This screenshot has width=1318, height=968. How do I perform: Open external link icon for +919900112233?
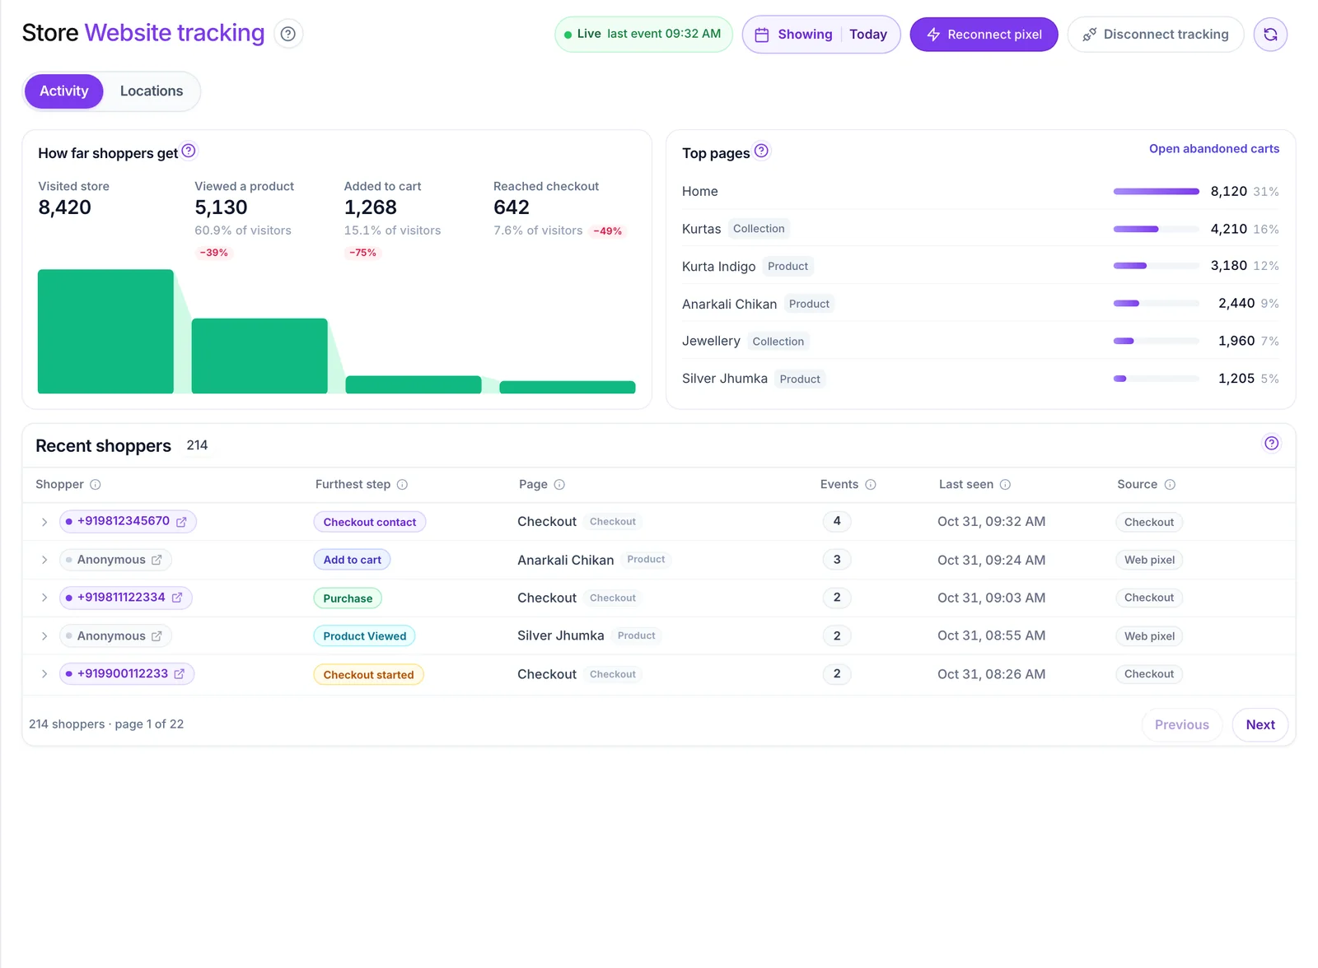(179, 674)
